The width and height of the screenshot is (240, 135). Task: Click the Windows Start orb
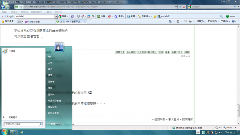[x=4, y=132]
